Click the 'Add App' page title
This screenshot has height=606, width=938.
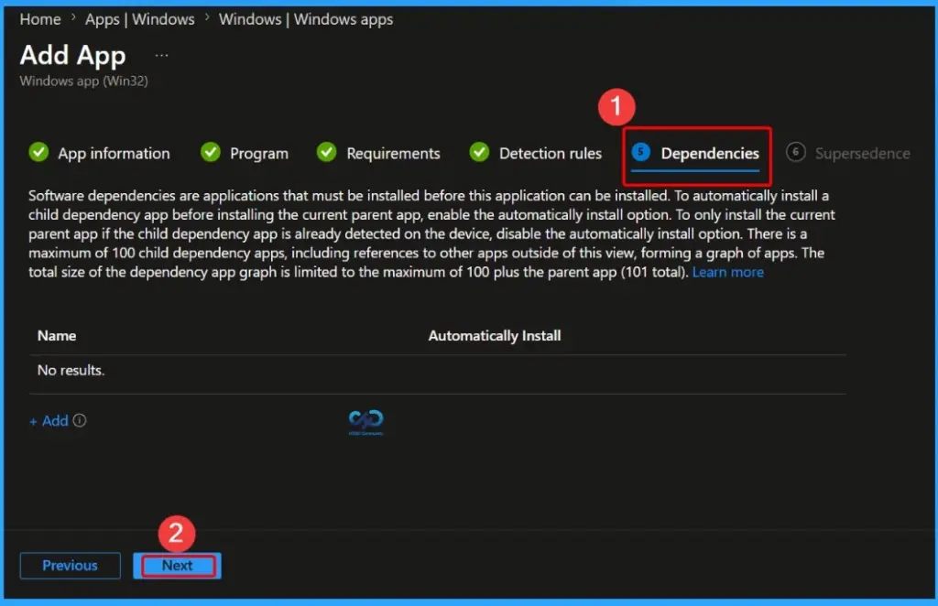click(73, 56)
